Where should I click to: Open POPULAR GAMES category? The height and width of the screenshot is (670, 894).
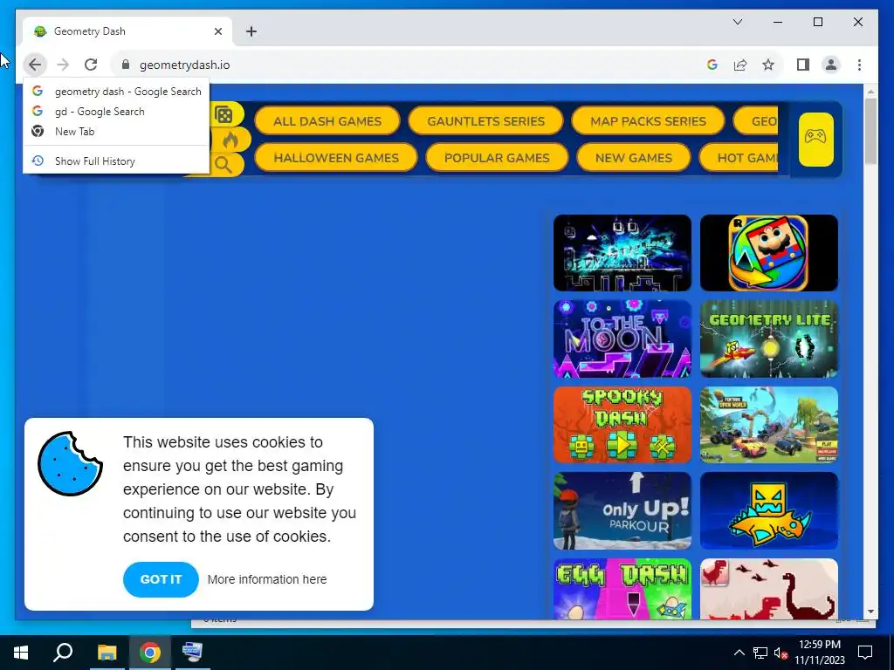coord(497,158)
